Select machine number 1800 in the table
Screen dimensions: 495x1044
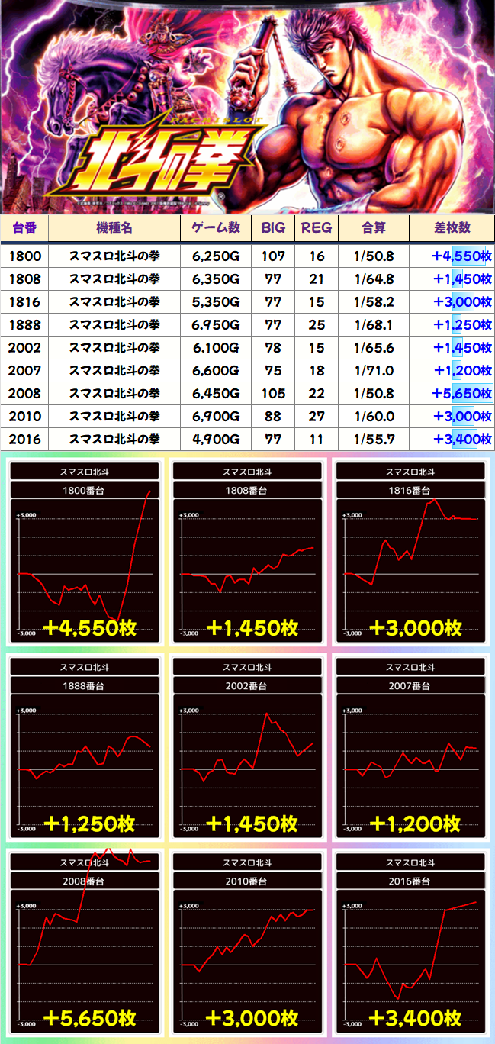coord(24,256)
